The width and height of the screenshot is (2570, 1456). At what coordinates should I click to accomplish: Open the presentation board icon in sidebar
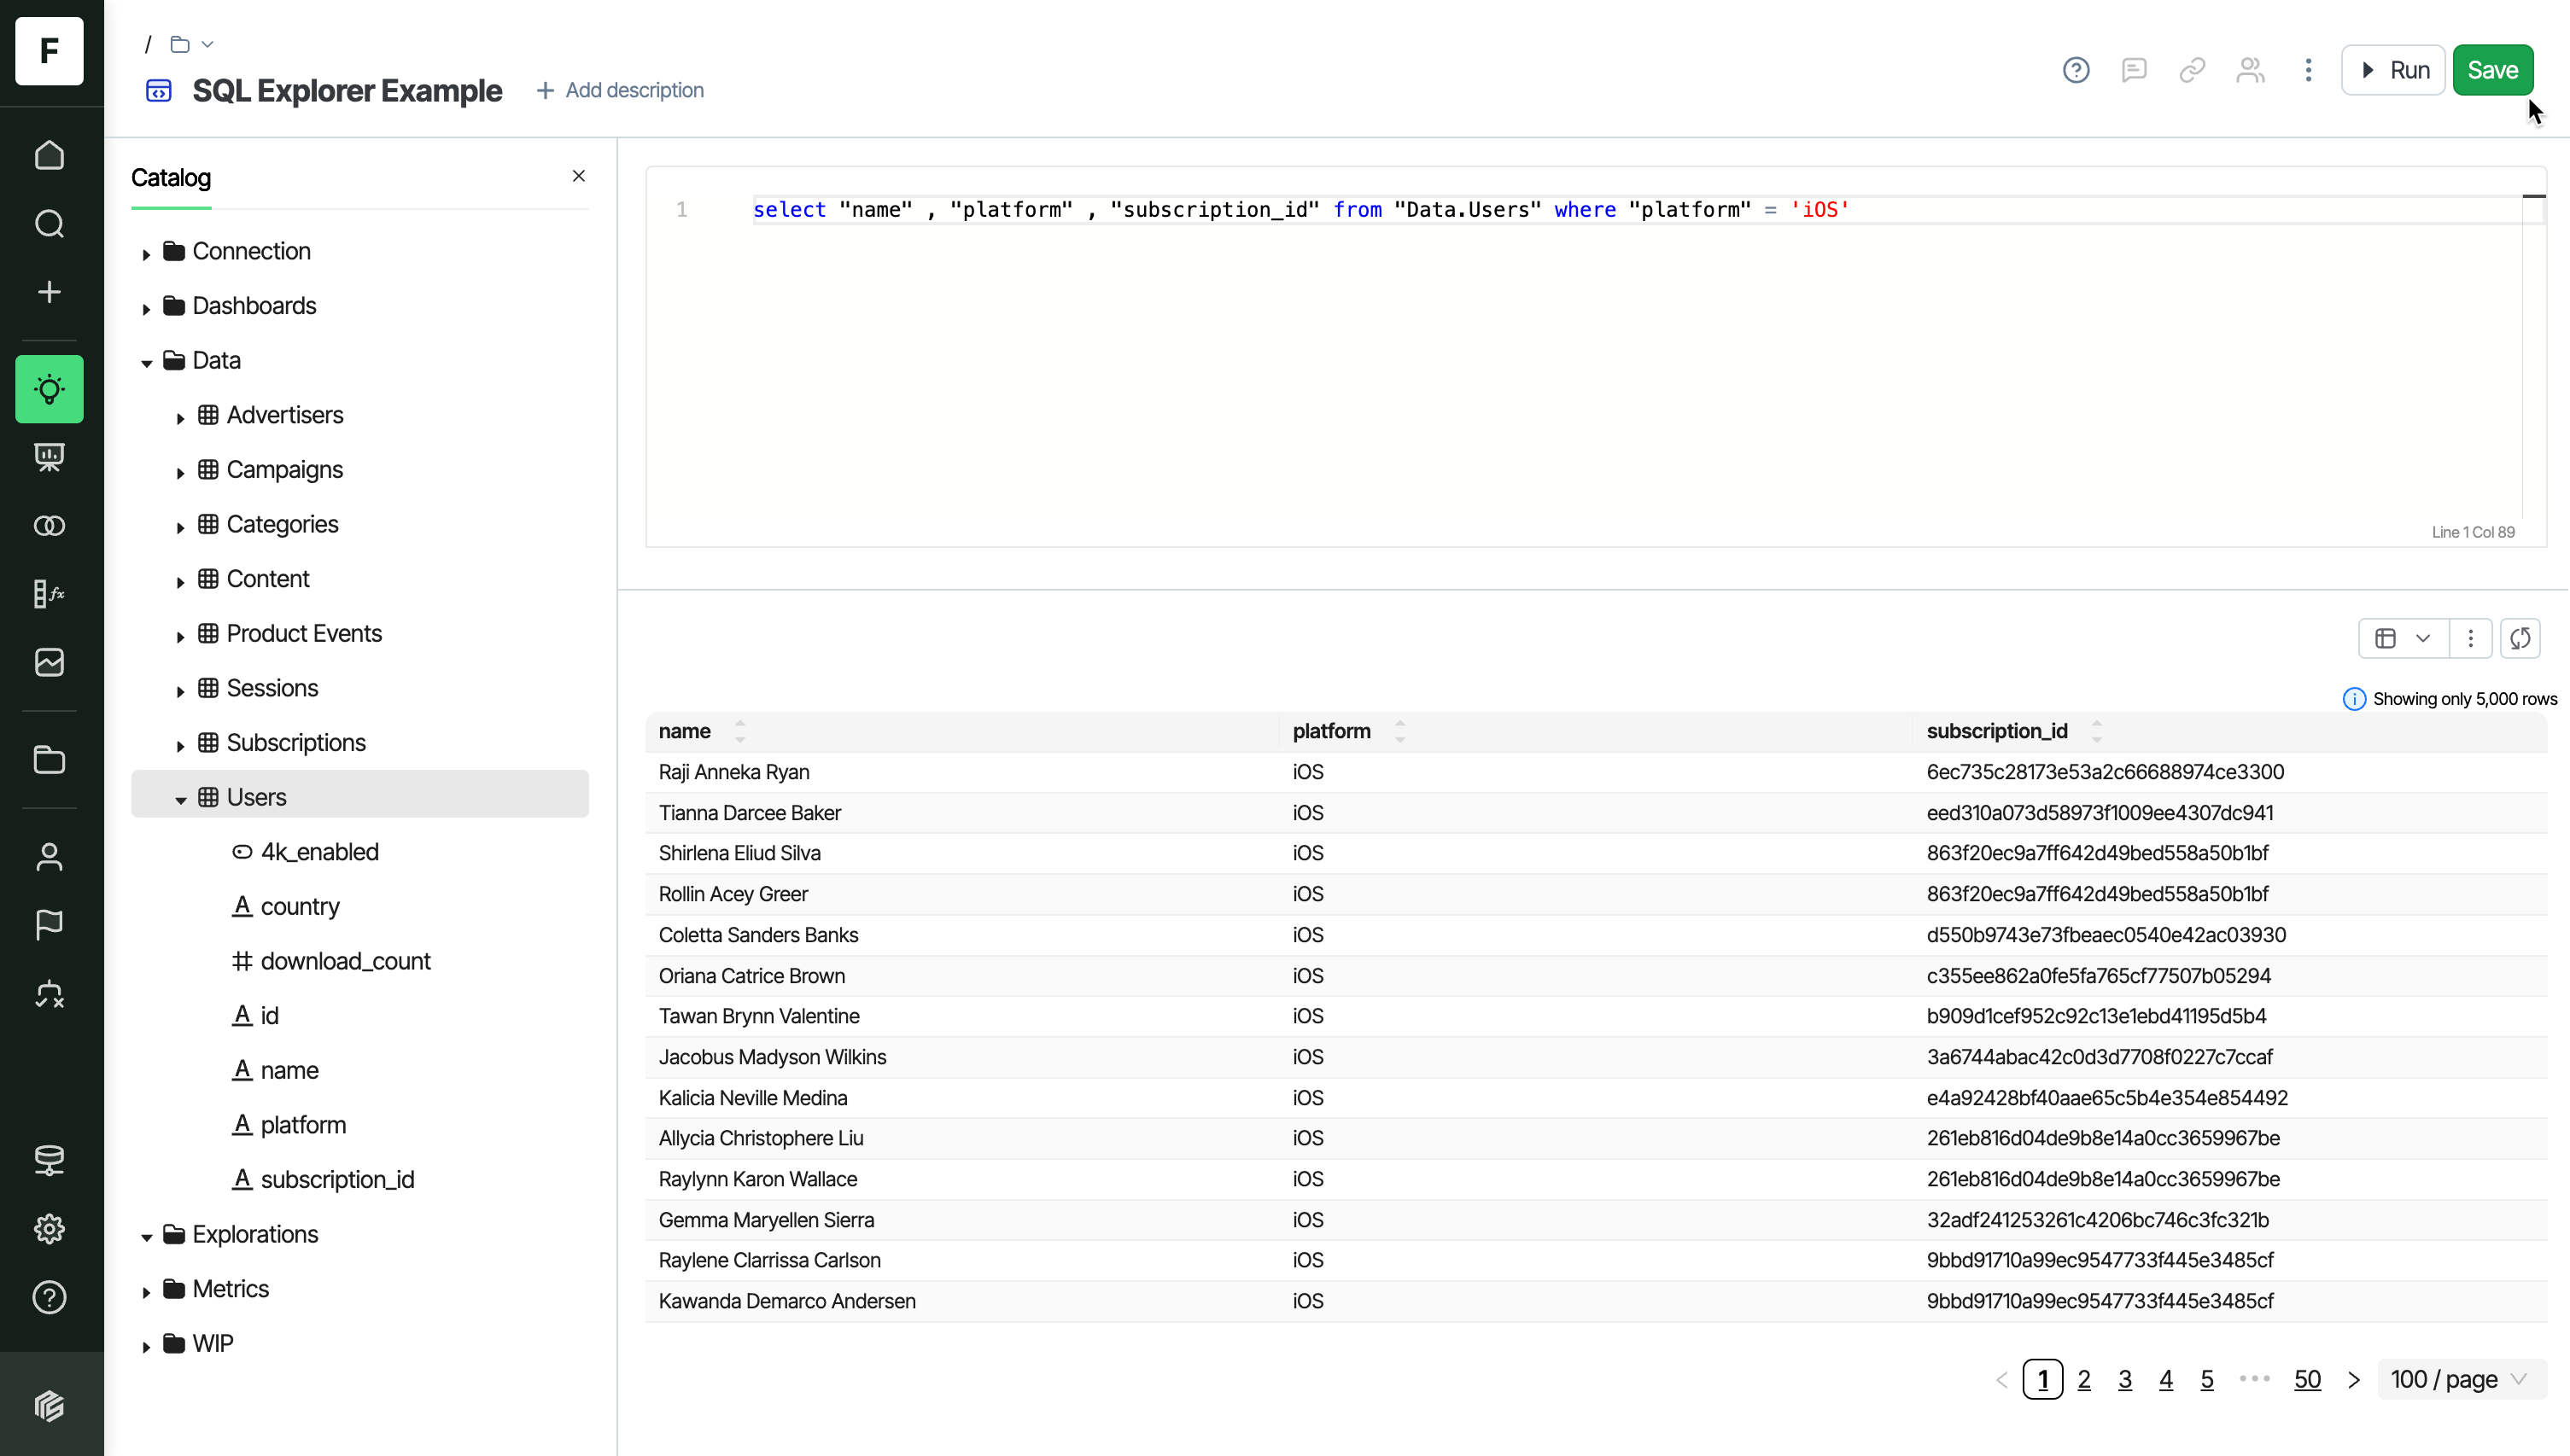49,457
